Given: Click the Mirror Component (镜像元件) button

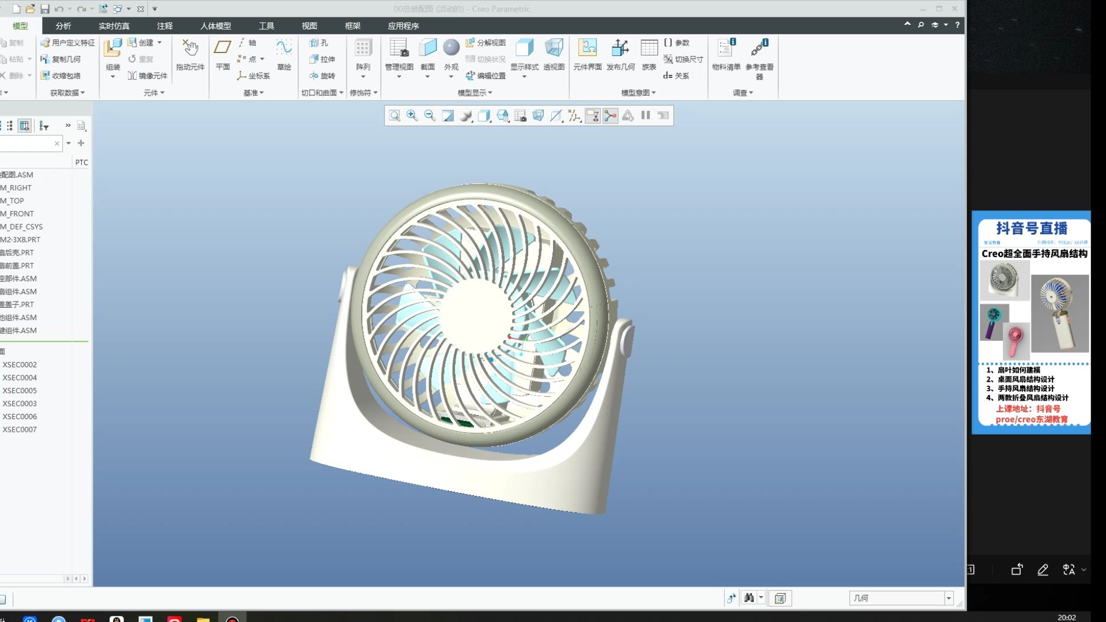Looking at the screenshot, I should (148, 76).
